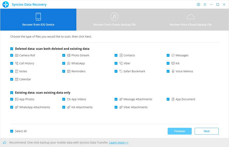This screenshot has height=147, width=229.
Task: Uncheck the WhatsApp checkbox
Action: [64, 63]
